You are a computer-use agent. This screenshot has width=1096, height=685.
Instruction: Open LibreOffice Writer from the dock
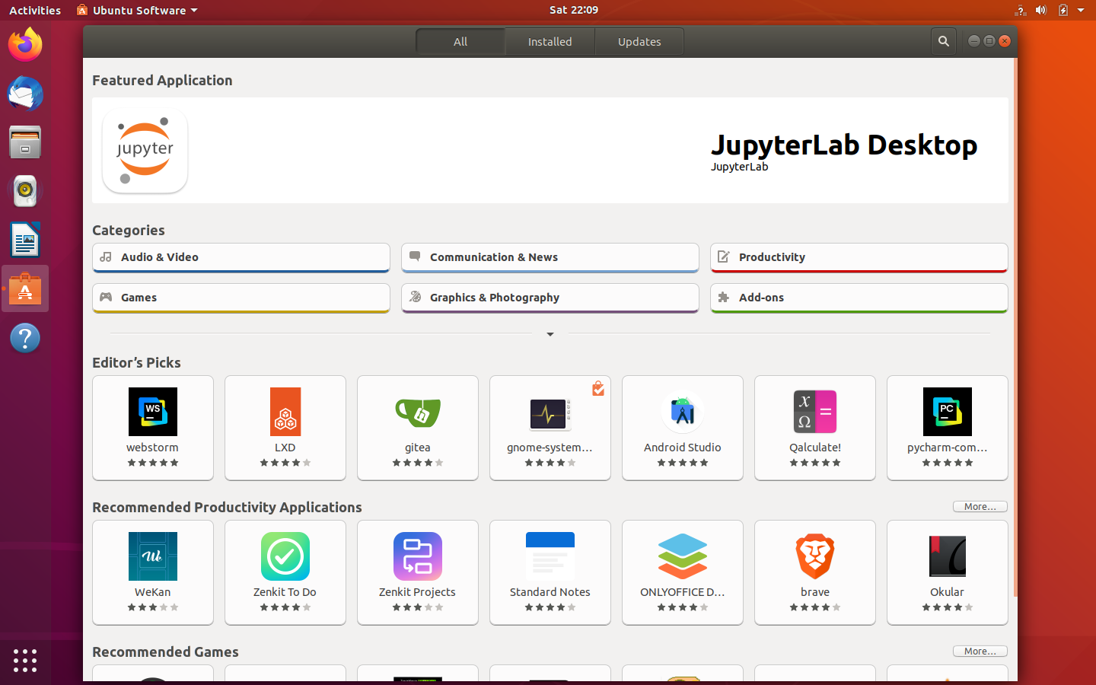tap(25, 240)
